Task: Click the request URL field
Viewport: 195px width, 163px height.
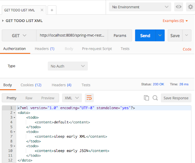Action: pyautogui.click(x=72, y=35)
